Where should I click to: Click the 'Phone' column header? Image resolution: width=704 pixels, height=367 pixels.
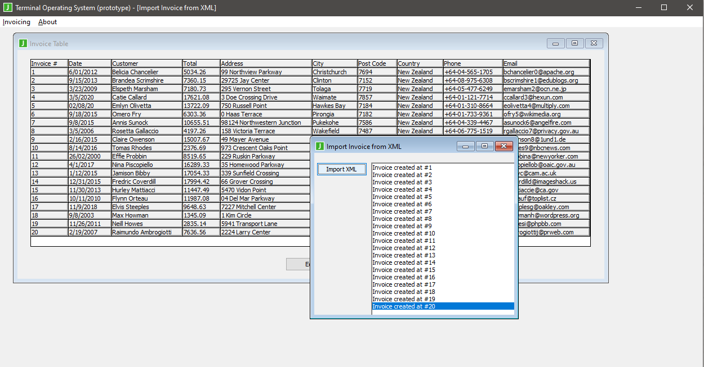(x=473, y=64)
